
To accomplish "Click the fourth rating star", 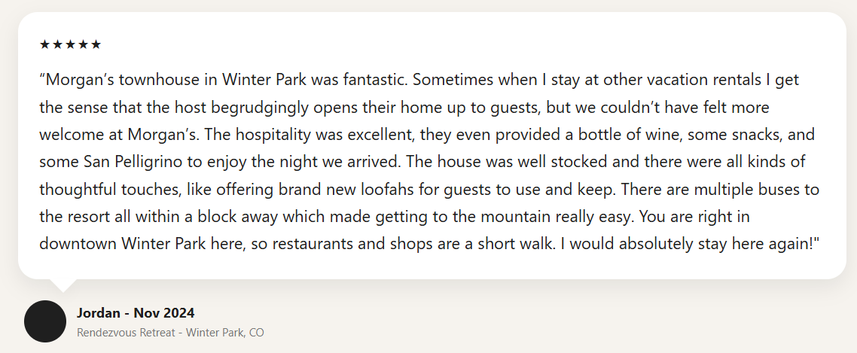I will [x=83, y=44].
